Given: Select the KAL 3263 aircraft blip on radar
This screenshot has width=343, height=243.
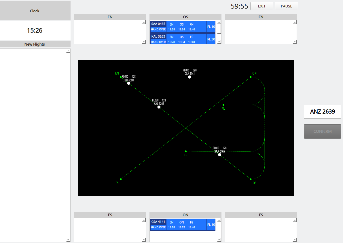Looking at the screenshot, I should tap(159, 107).
